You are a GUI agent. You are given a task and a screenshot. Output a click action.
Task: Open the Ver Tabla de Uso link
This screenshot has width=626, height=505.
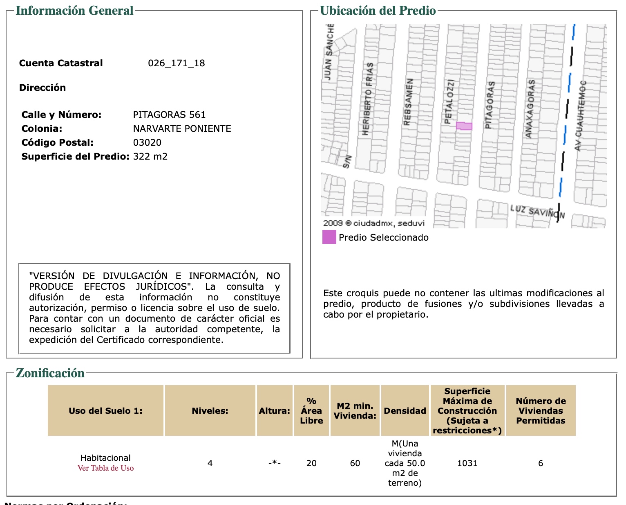[105, 468]
